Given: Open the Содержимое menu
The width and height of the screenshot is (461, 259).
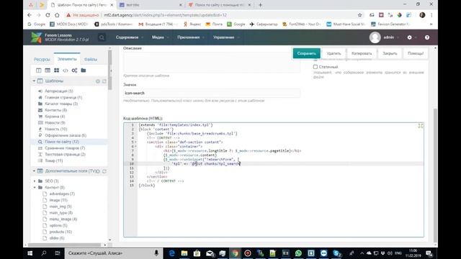Looking at the screenshot, I should pos(130,37).
